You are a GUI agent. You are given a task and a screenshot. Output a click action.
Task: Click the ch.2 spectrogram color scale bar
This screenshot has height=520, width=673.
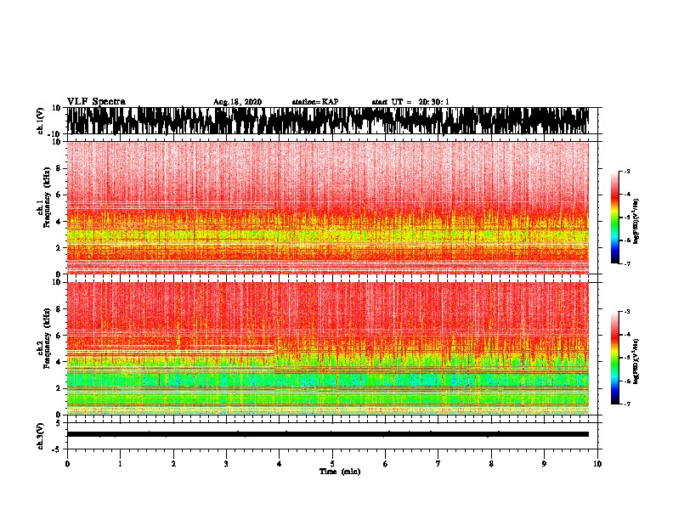tap(614, 358)
